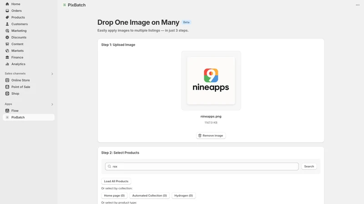The height and width of the screenshot is (204, 364).
Task: Click the Step 1: Upload Image heading
Action: (x=118, y=44)
